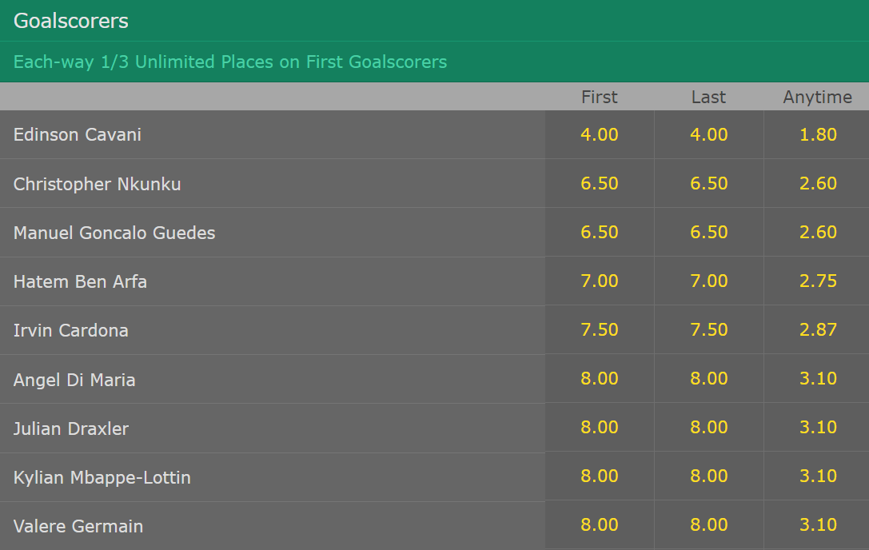The width and height of the screenshot is (869, 550).
Task: Click the Last column header
Action: 708,97
